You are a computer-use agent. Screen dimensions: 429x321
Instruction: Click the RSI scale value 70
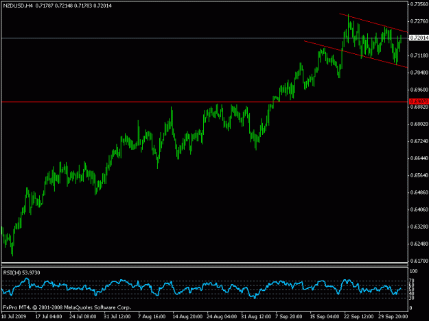pyautogui.click(x=412, y=281)
